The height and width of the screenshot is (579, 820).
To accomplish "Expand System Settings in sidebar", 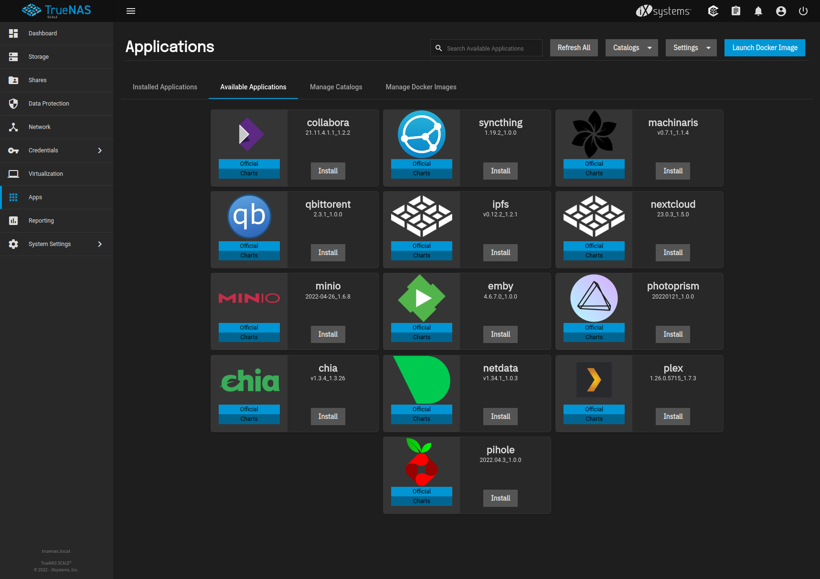I will coord(56,244).
